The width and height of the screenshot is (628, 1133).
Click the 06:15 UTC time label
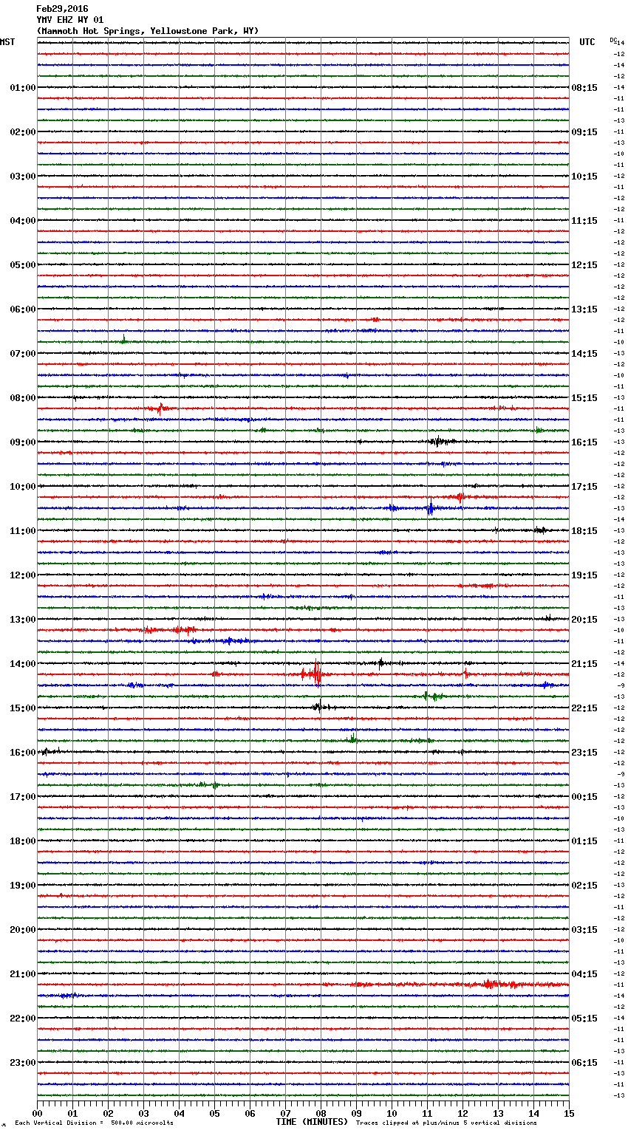pos(584,1063)
